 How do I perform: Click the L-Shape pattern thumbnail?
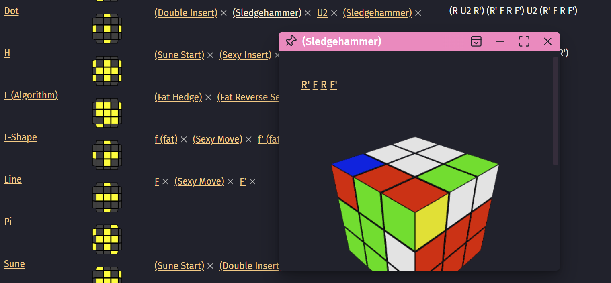pyautogui.click(x=107, y=155)
